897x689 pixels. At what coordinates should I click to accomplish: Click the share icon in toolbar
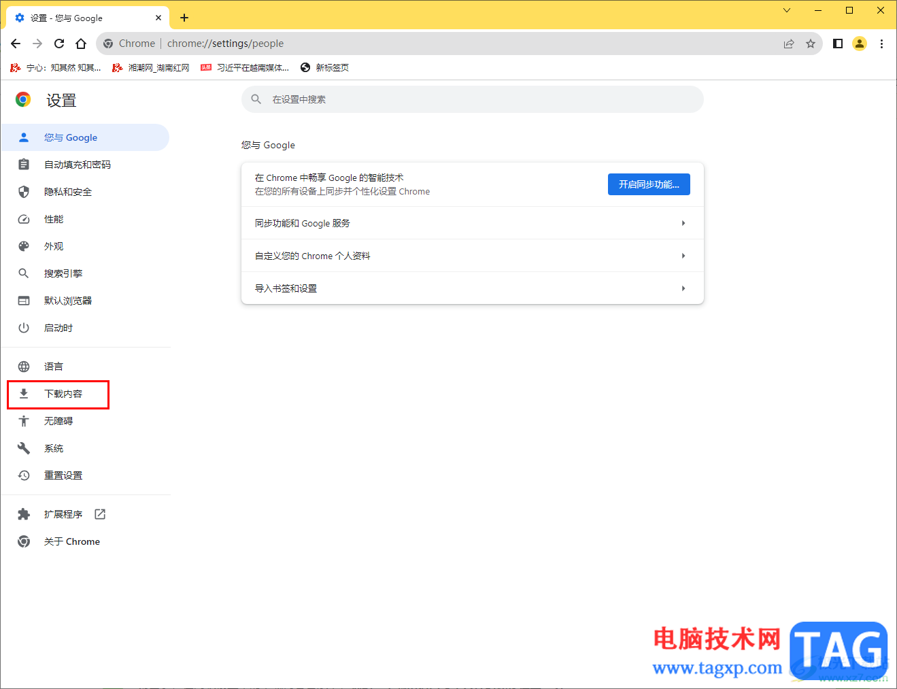788,43
